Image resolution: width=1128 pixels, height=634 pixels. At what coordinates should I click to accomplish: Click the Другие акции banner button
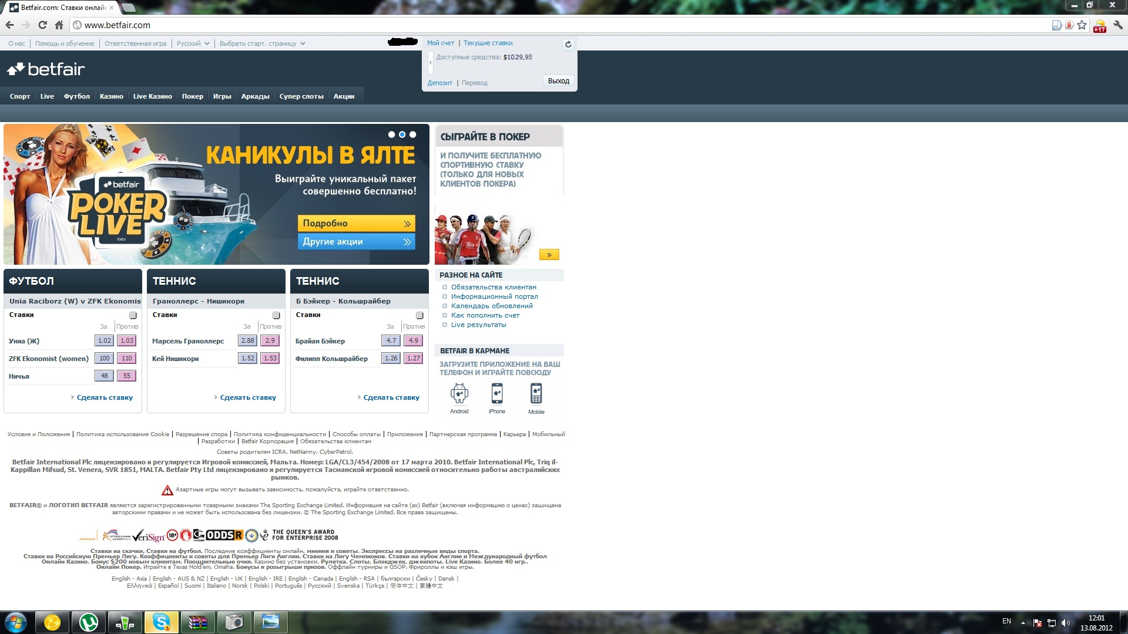pyautogui.click(x=357, y=241)
